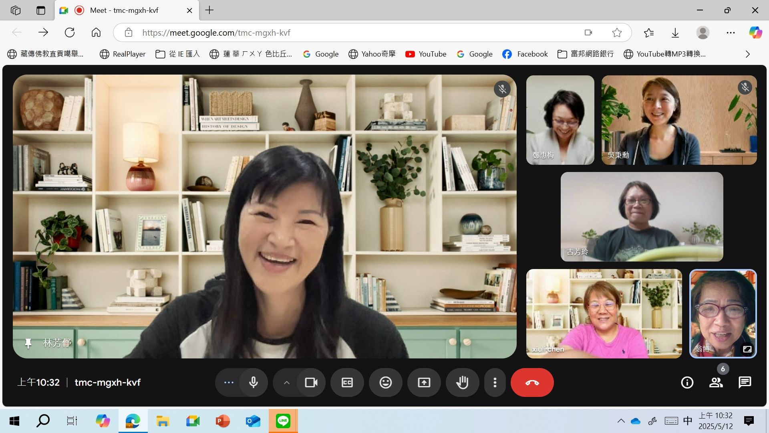Open the vertical three-dot more options menu
This screenshot has height=433, width=769.
[495, 382]
